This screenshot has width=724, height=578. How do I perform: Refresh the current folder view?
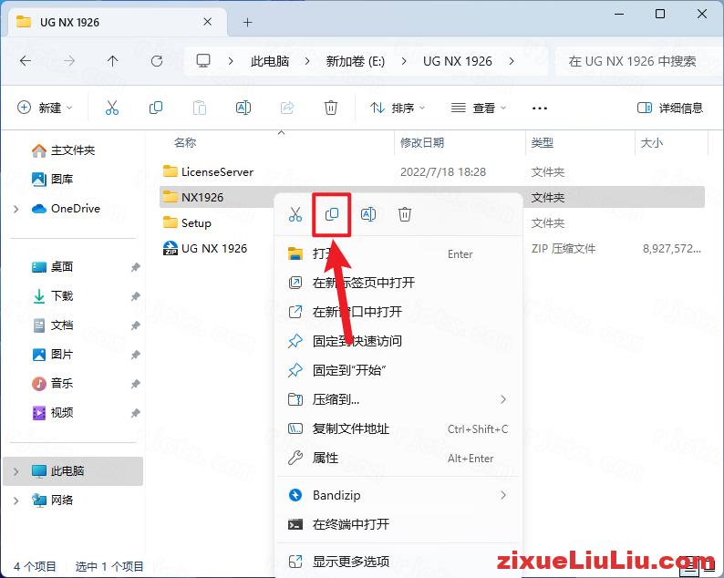pos(157,61)
